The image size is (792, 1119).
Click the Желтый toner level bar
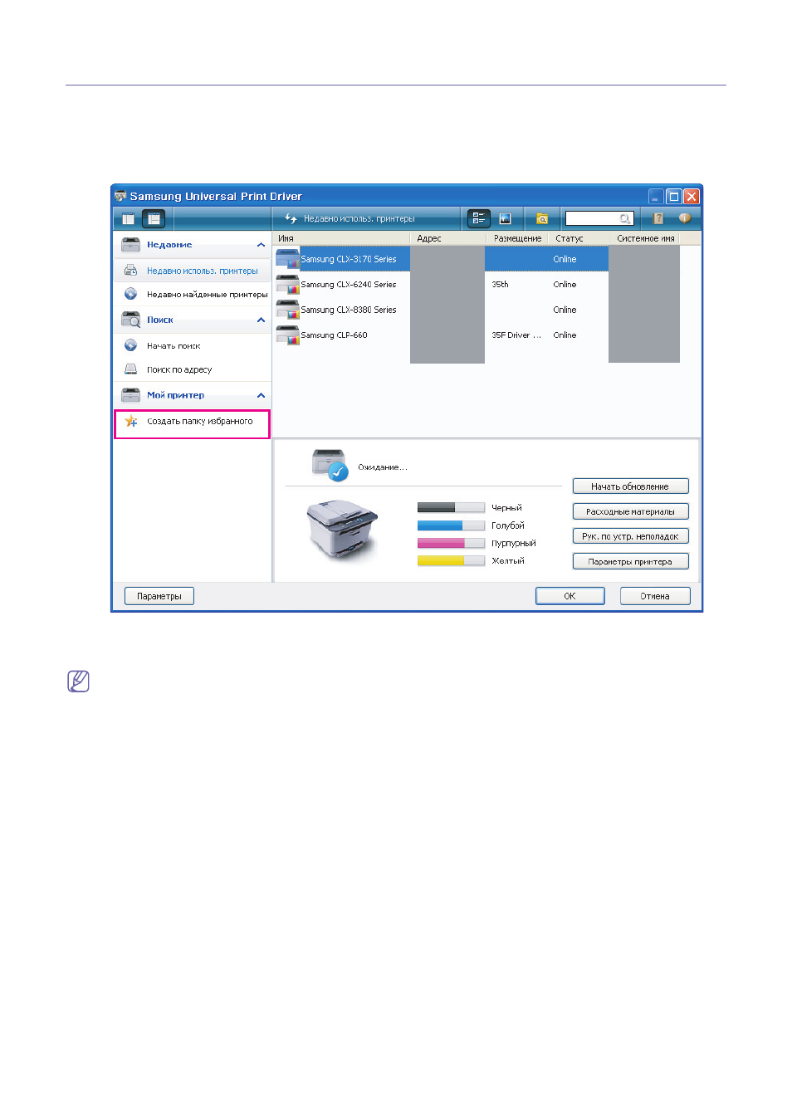point(451,561)
